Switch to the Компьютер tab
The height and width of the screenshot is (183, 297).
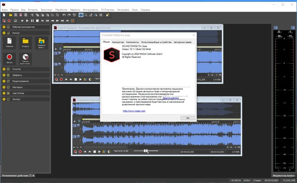point(118,42)
